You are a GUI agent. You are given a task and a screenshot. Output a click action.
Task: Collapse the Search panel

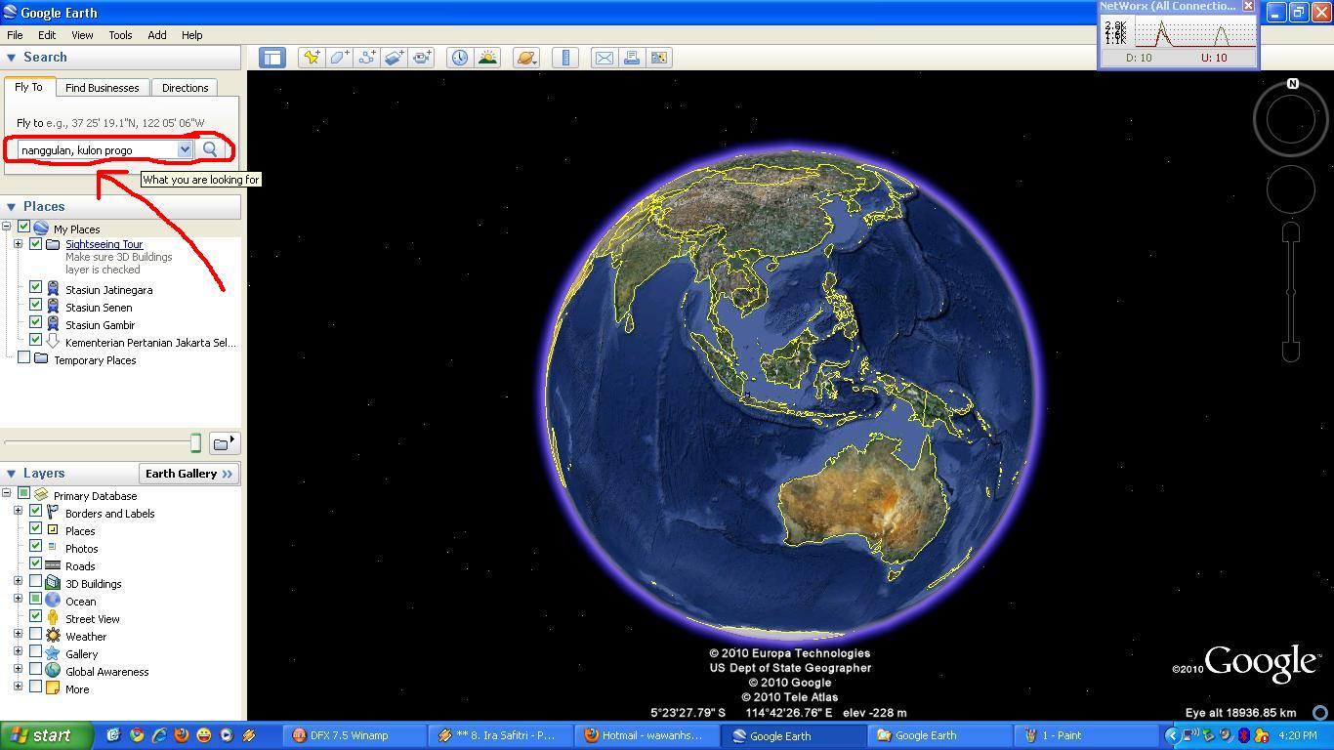[x=12, y=58]
